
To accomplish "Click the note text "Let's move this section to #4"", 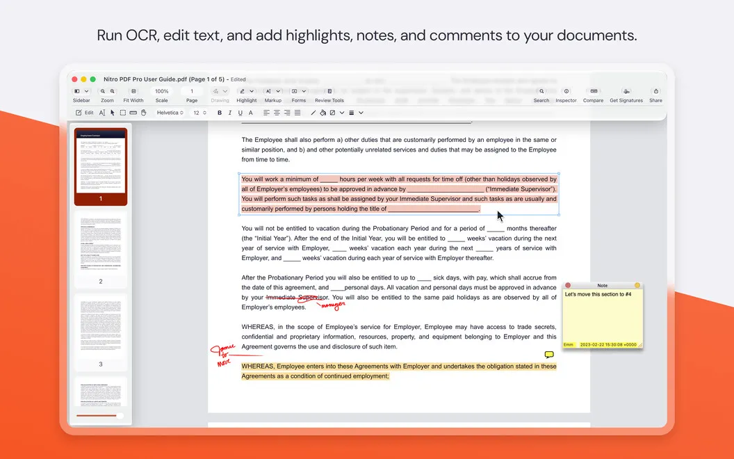I will (x=598, y=295).
